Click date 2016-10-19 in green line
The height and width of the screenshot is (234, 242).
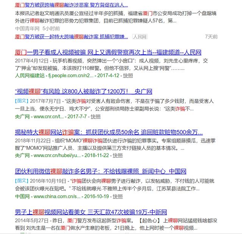click(96, 197)
